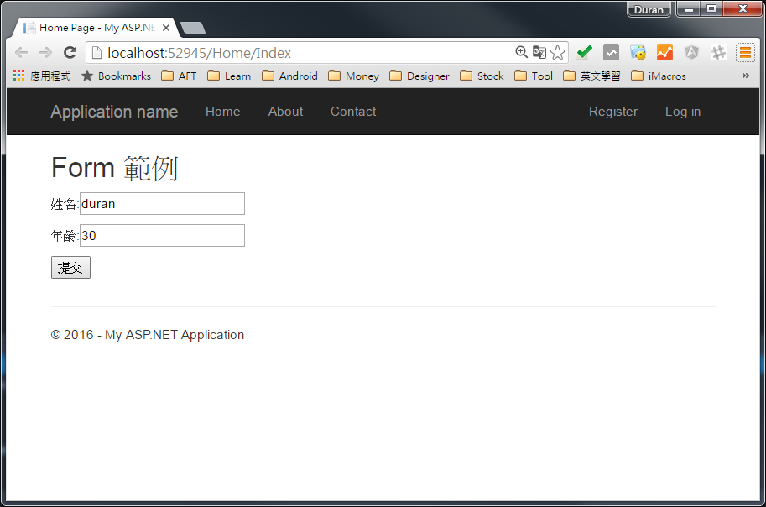This screenshot has width=766, height=507.
Task: Open the apps grid shortcut 應用程式
Action: (42, 76)
